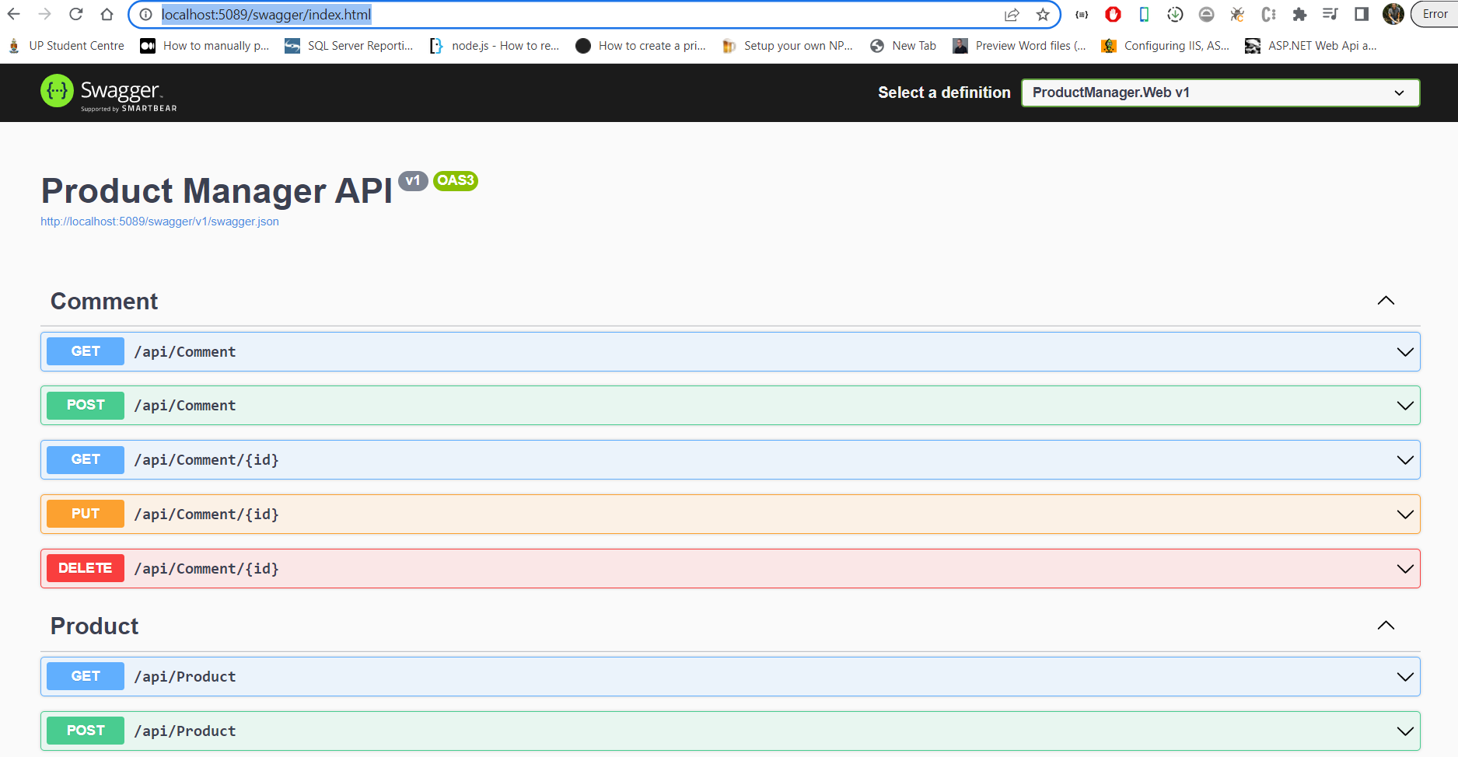
Task: Open the green phone extension icon
Action: 1144,14
